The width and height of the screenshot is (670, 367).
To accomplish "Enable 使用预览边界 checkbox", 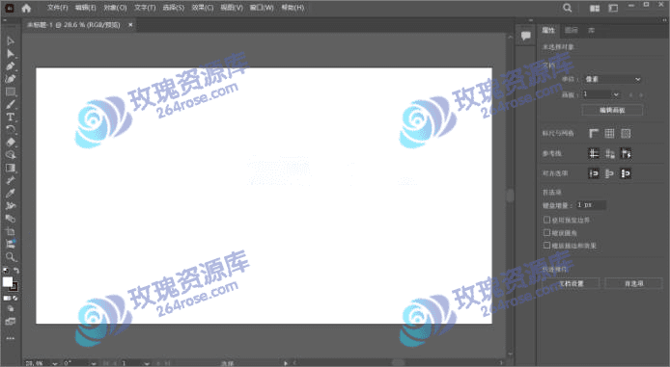I will pos(546,220).
